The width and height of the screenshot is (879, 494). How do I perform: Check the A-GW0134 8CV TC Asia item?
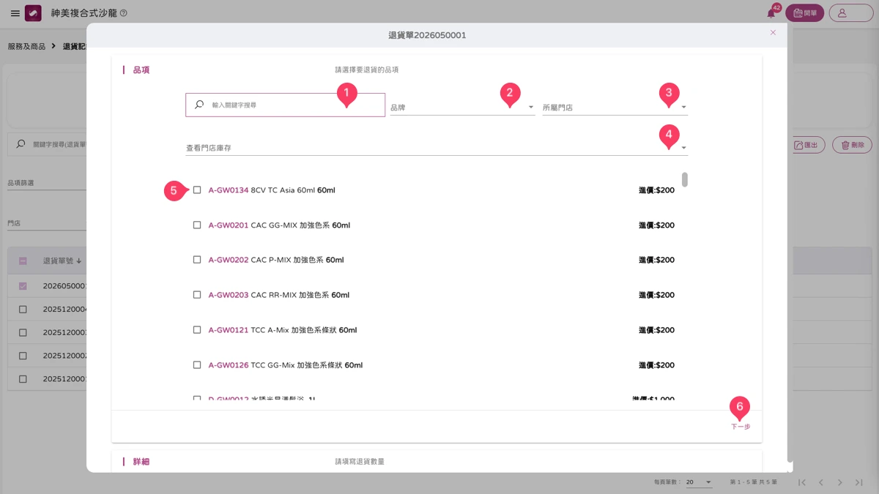197,190
